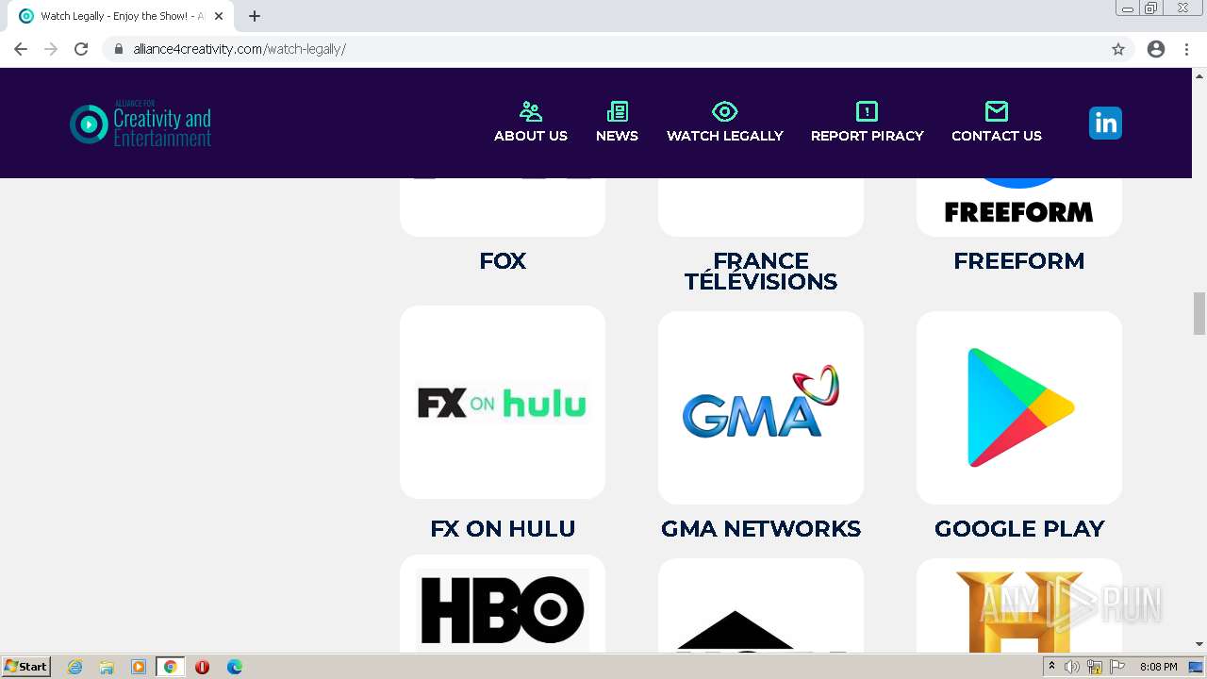The image size is (1207, 679).
Task: Go to NEWS menu item
Action: 618,136
